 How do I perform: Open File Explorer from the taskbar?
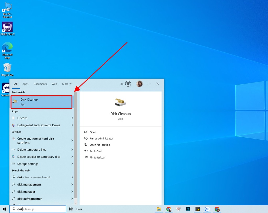[159, 209]
